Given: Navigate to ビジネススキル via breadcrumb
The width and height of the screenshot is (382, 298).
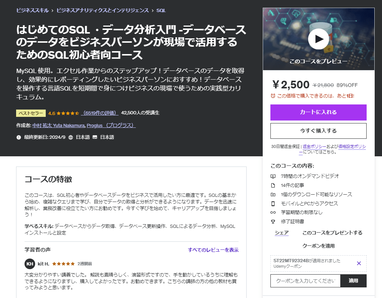Looking at the screenshot, I should [x=32, y=11].
